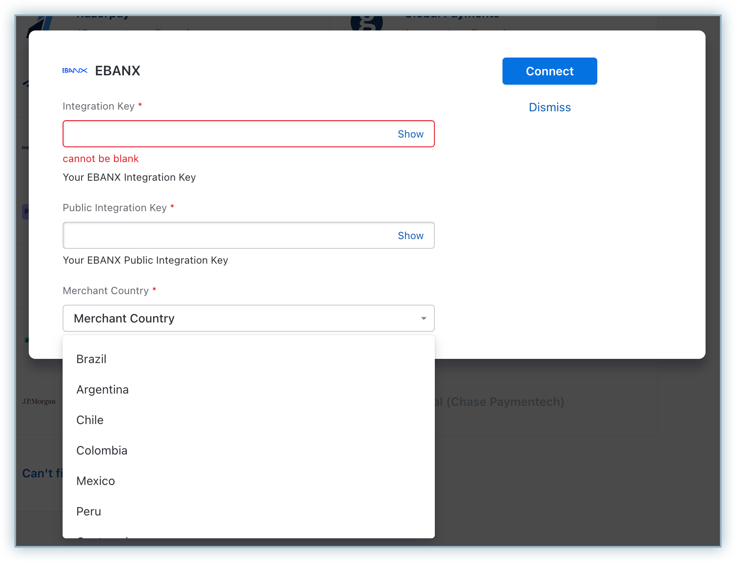Image resolution: width=736 pixels, height=562 pixels.
Task: Click the Merchant Country dropdown arrow
Action: [423, 318]
